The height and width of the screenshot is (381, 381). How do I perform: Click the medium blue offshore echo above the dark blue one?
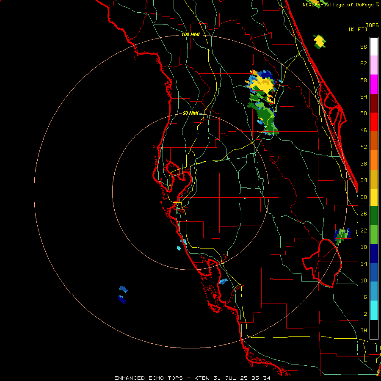click(124, 289)
